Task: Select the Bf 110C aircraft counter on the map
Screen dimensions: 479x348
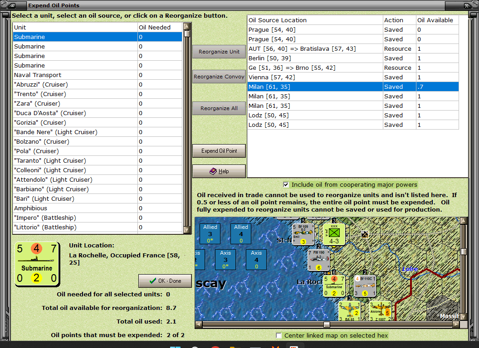Action: 365,286
